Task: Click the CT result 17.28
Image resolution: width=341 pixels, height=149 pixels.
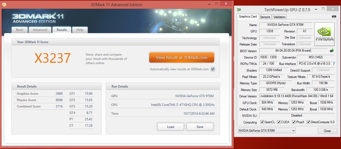Action: click(x=89, y=126)
